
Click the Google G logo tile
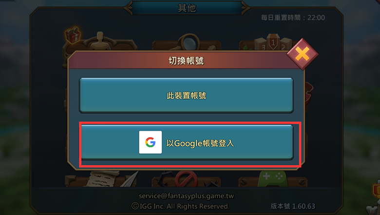coord(150,142)
